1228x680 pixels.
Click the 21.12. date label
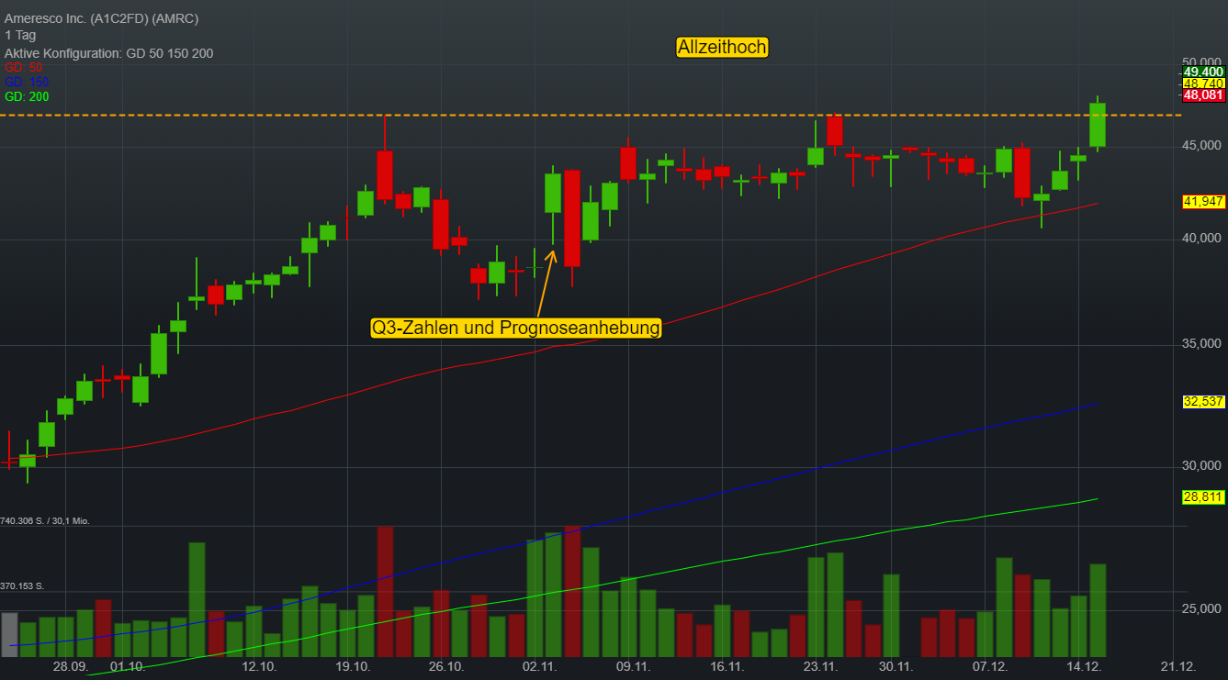1177,666
